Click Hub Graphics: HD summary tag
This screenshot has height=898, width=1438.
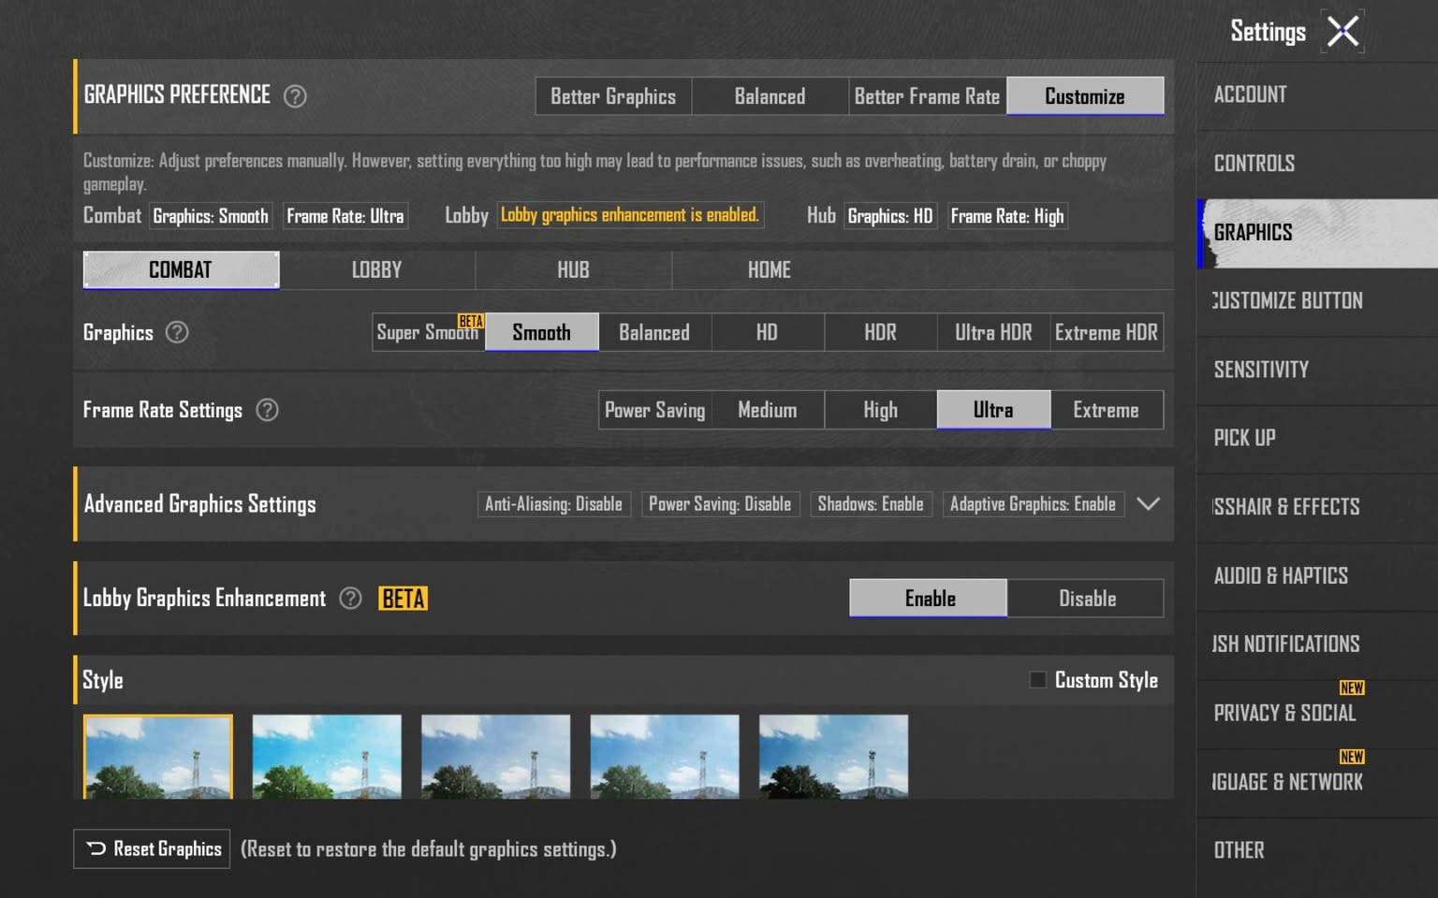(890, 216)
